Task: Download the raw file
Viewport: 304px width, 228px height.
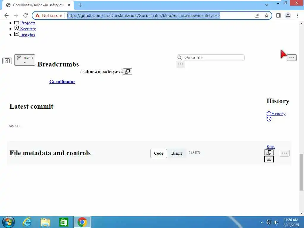Action: [269, 159]
